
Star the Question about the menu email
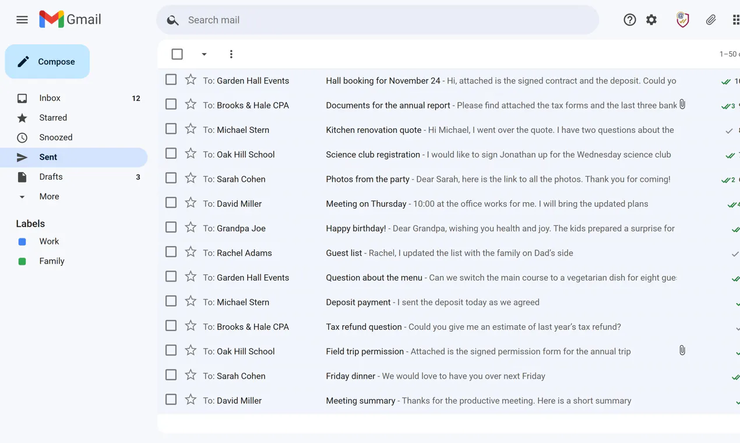pos(191,277)
